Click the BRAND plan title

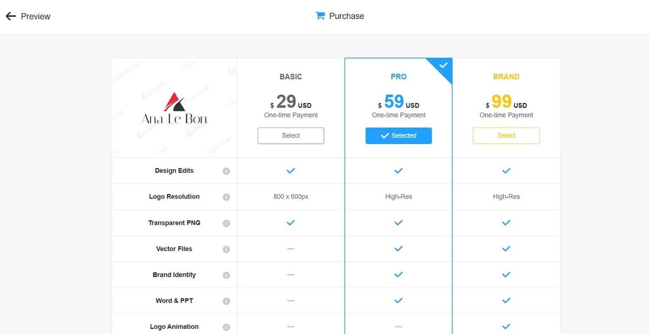[x=506, y=77]
